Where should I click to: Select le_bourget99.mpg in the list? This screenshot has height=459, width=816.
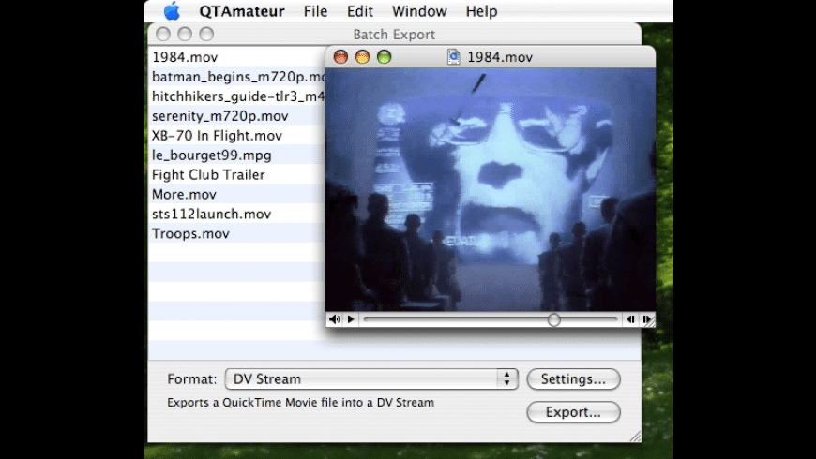tap(236, 155)
